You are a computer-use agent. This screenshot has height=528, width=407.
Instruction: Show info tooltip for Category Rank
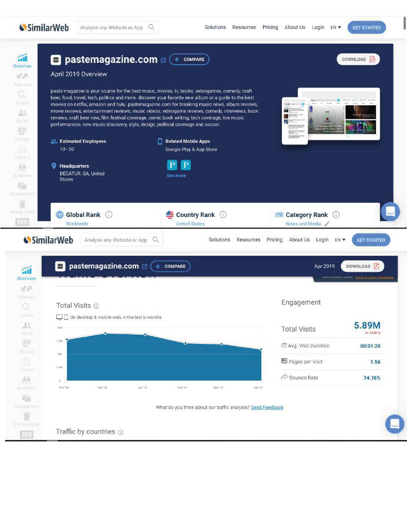336,214
